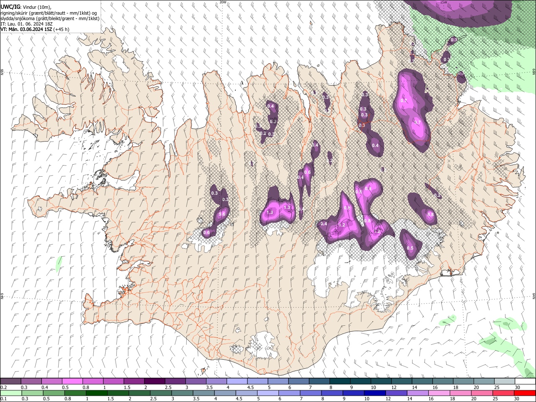Click the darkest green lower swatch between 1 and 1.5
The width and height of the screenshot is (536, 402).
point(96,393)
